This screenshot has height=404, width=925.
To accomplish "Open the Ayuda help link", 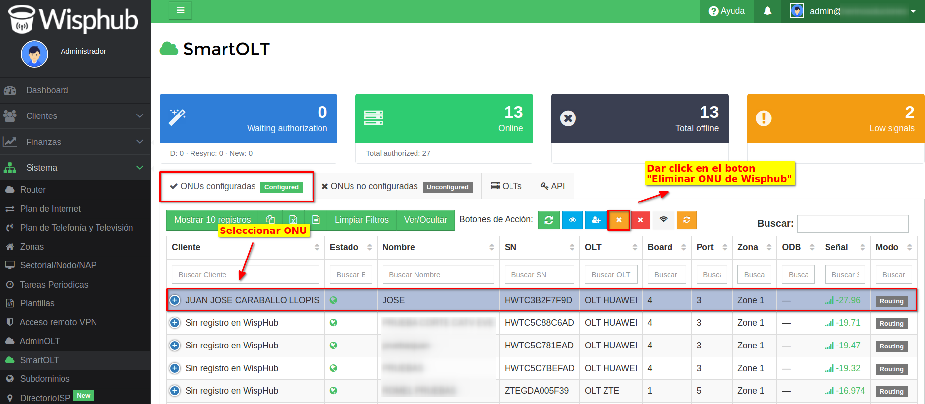I will coord(727,11).
